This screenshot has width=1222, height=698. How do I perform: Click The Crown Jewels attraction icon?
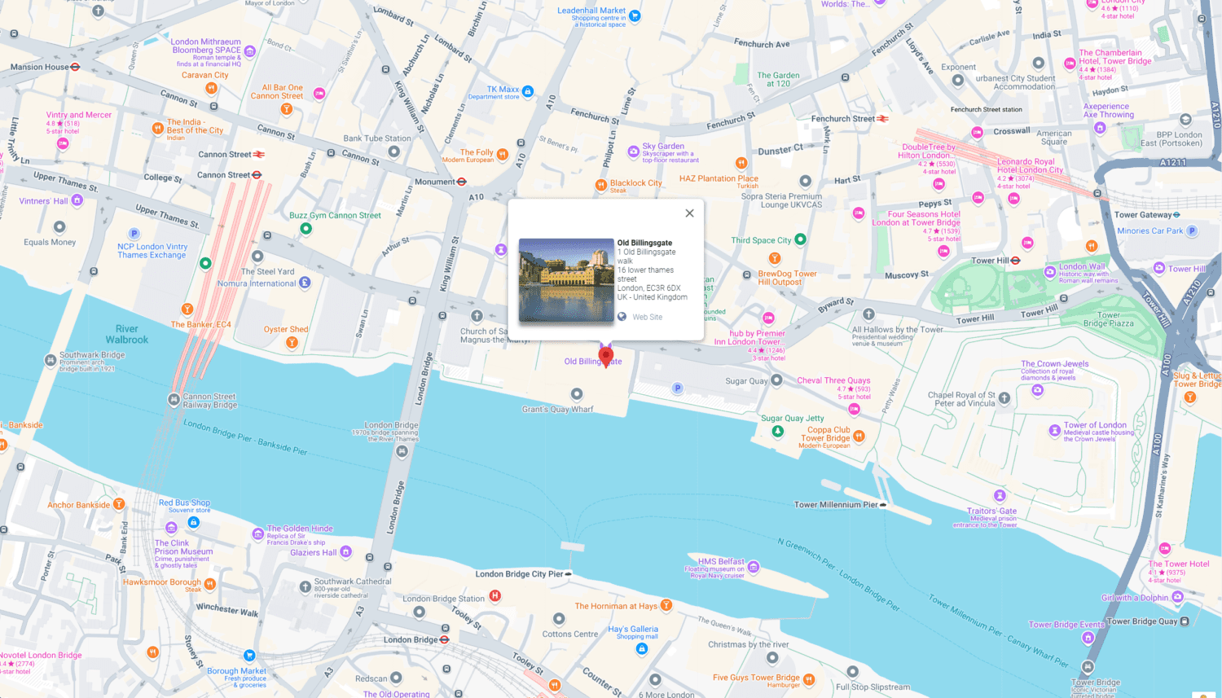click(x=1037, y=390)
